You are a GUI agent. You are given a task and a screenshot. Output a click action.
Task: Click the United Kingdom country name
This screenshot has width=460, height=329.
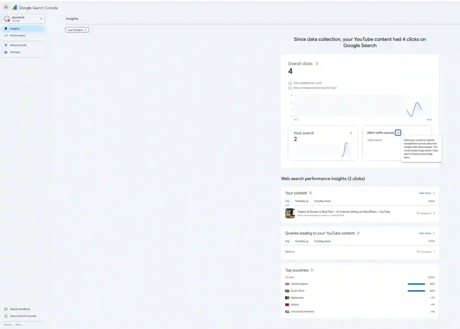point(299,284)
